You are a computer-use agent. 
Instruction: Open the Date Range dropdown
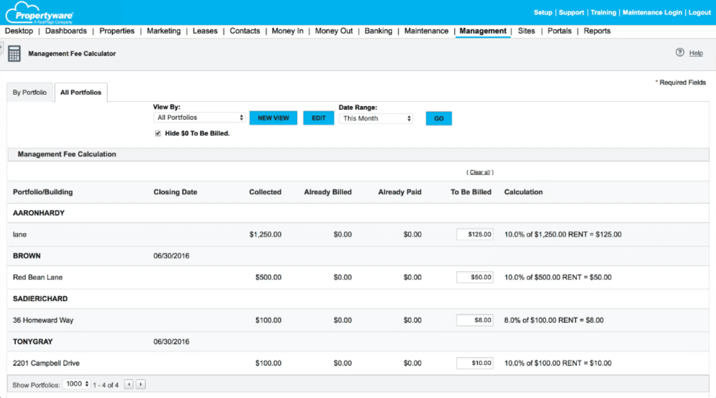[376, 118]
